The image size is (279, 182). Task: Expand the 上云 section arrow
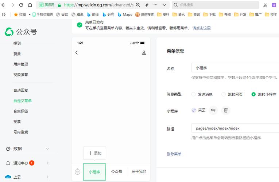[x=47, y=177]
